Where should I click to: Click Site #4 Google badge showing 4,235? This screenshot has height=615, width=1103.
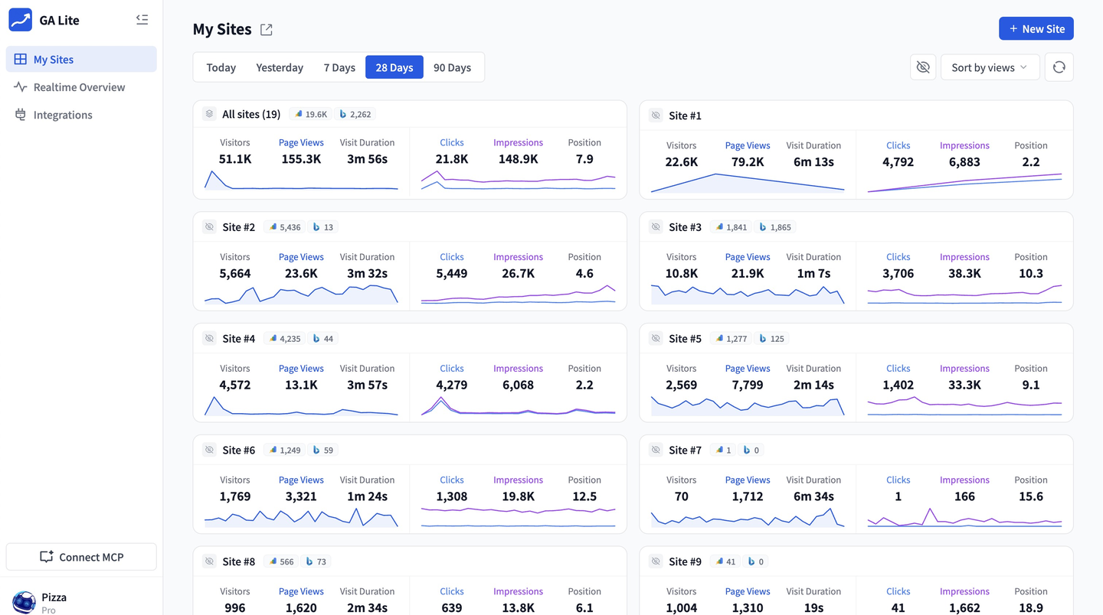pos(284,338)
